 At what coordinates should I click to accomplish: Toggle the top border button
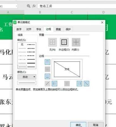[x=48, y=62]
